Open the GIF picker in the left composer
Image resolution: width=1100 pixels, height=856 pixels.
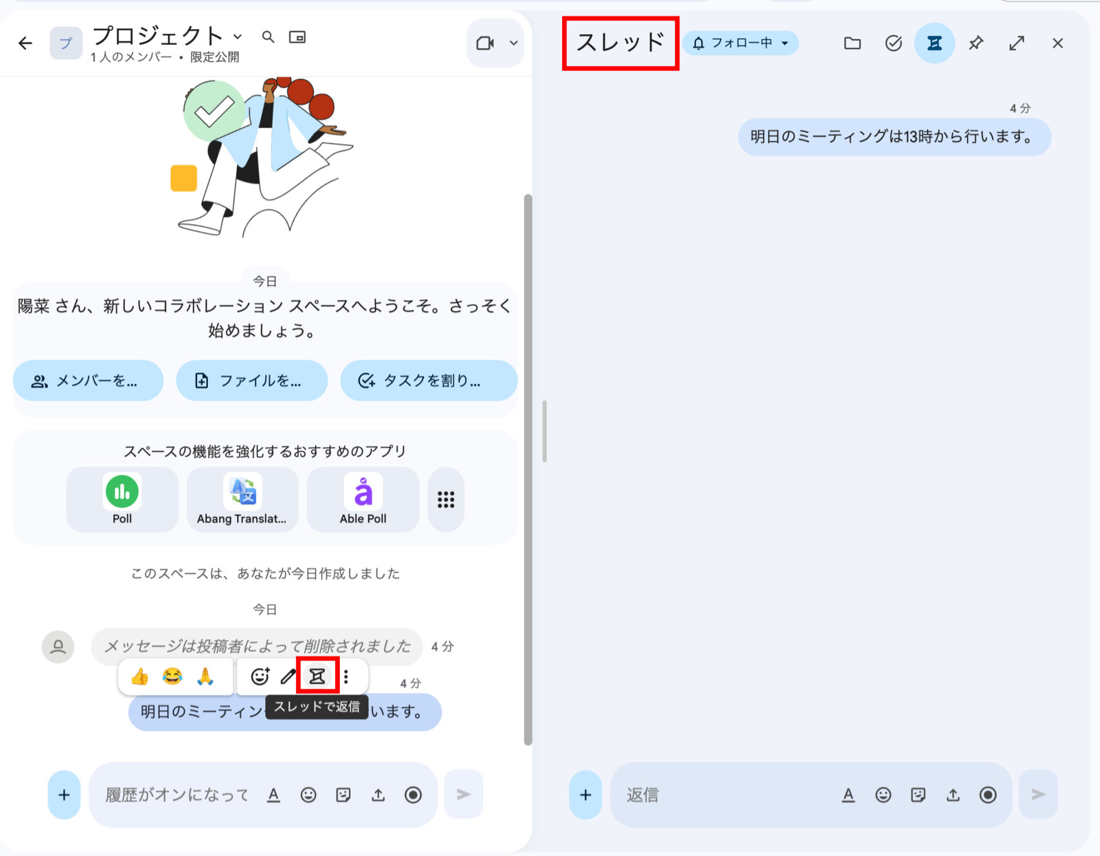tap(343, 795)
